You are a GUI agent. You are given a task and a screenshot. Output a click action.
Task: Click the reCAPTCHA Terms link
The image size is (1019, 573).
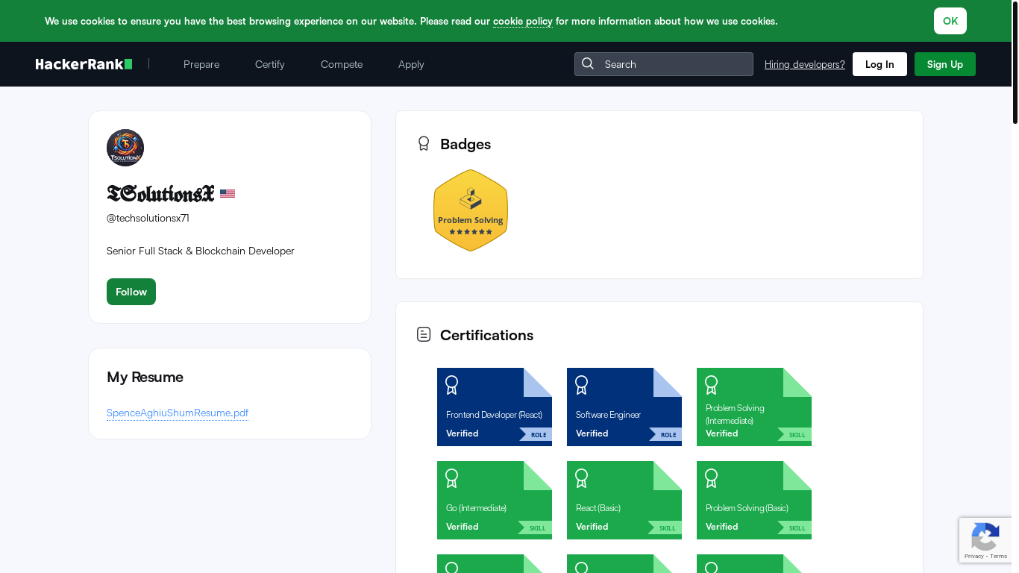tap(999, 556)
